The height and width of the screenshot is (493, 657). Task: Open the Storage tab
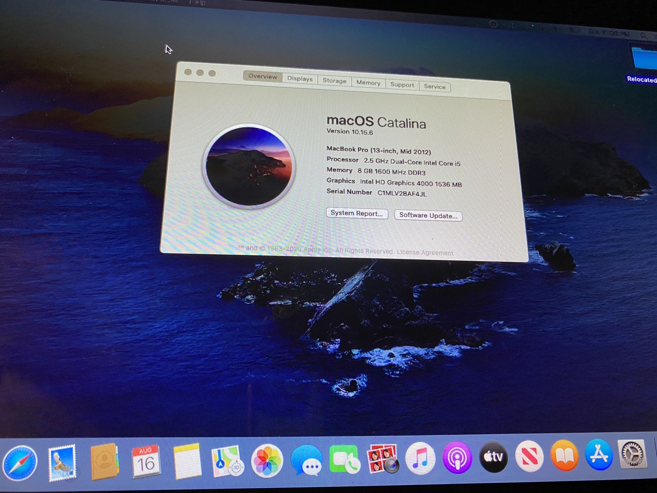tap(334, 81)
